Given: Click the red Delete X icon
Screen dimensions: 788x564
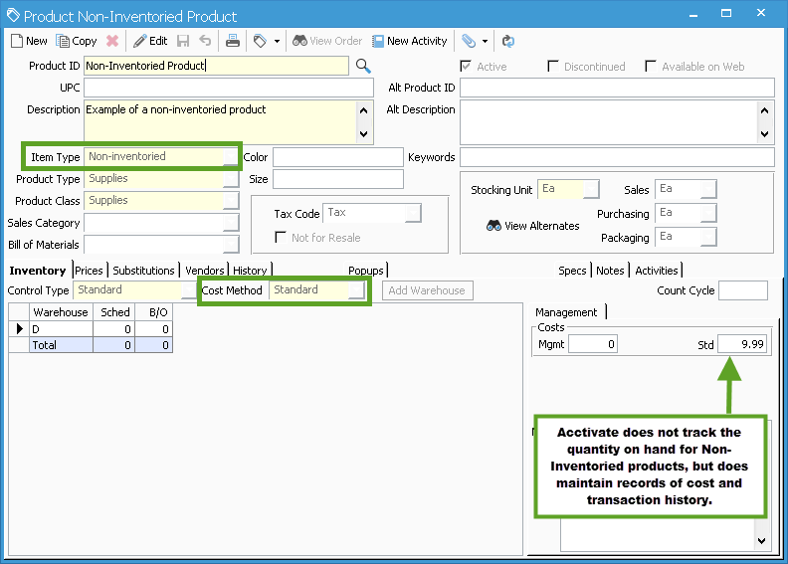Looking at the screenshot, I should click(112, 41).
